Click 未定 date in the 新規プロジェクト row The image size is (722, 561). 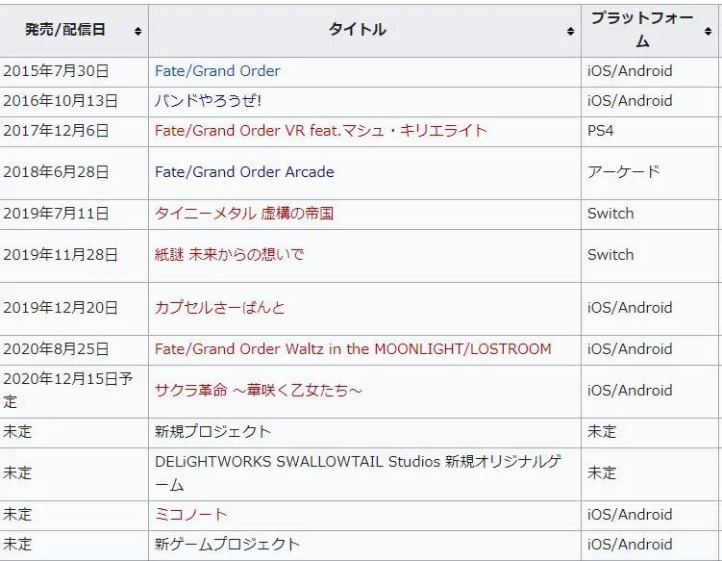click(17, 432)
